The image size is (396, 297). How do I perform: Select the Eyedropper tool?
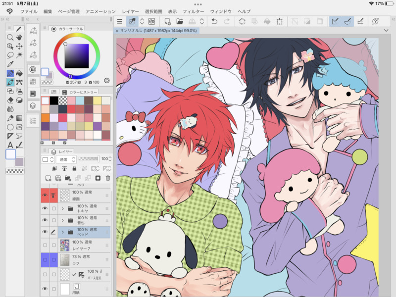[10, 64]
